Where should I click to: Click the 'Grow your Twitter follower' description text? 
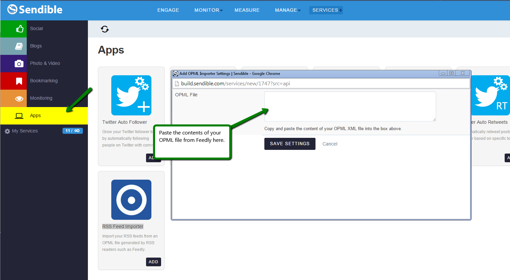tap(127, 138)
